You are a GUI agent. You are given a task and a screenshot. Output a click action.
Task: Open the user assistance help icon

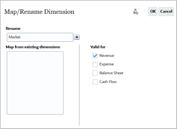pos(136,11)
